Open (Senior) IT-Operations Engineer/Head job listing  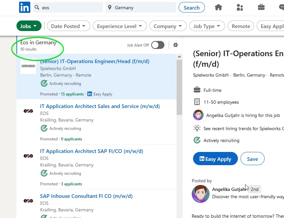point(95,61)
